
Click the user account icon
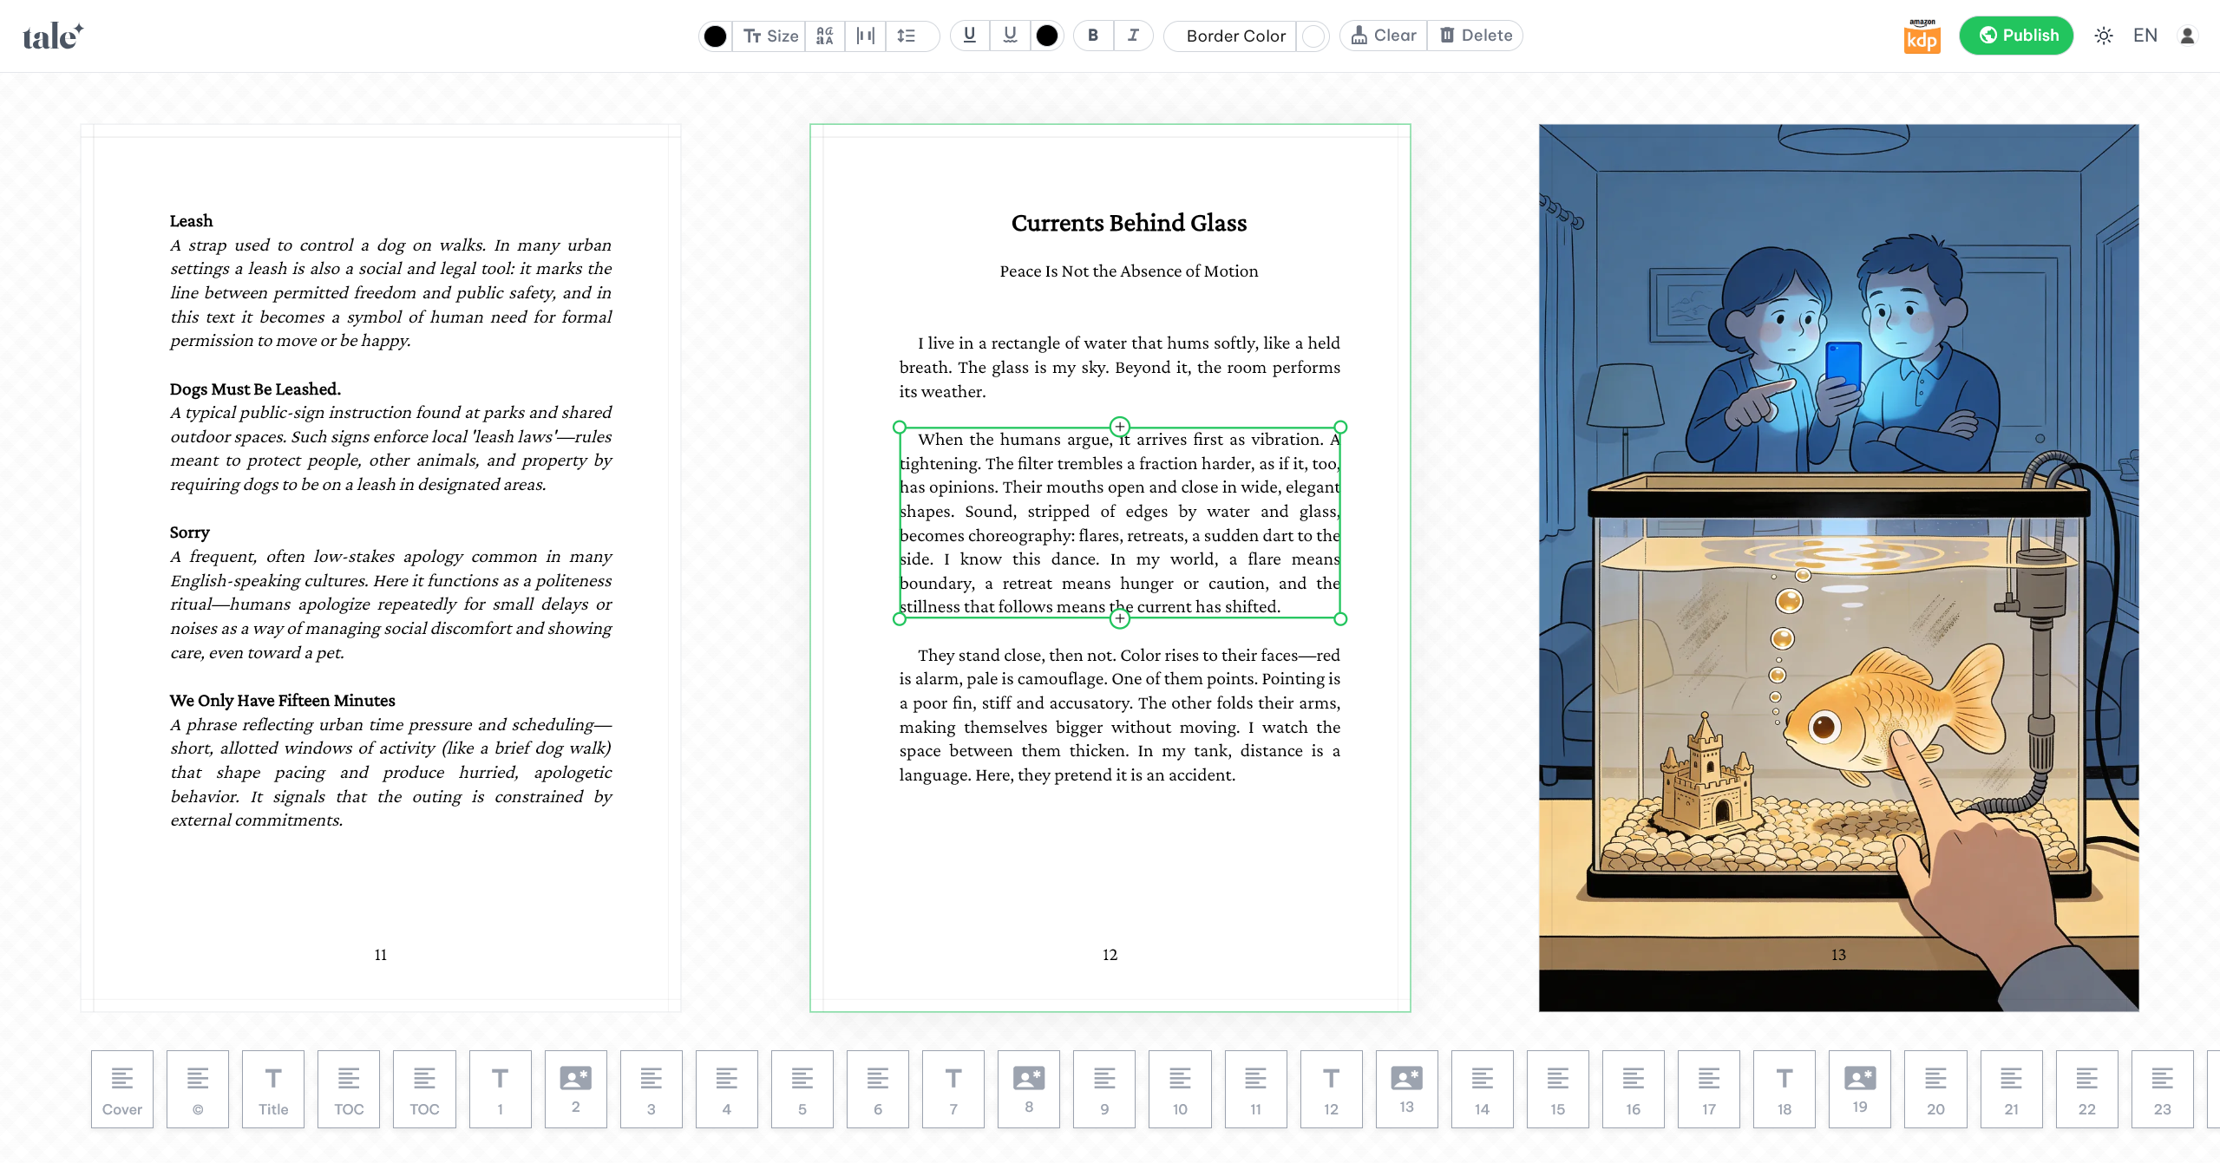[2187, 36]
